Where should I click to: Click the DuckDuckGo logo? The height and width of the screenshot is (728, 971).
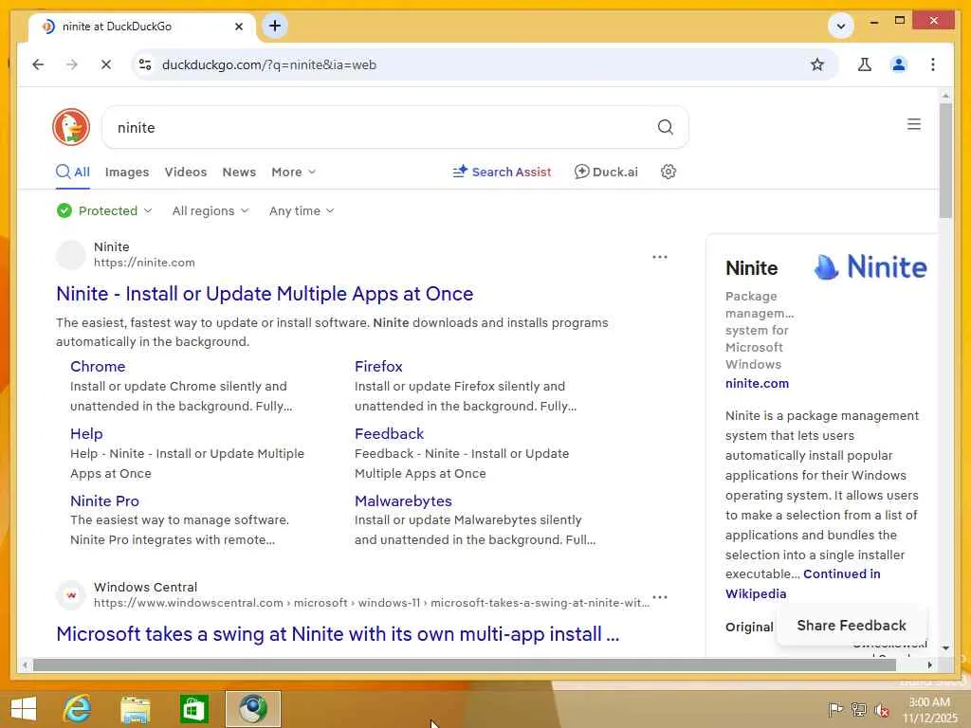pyautogui.click(x=71, y=128)
